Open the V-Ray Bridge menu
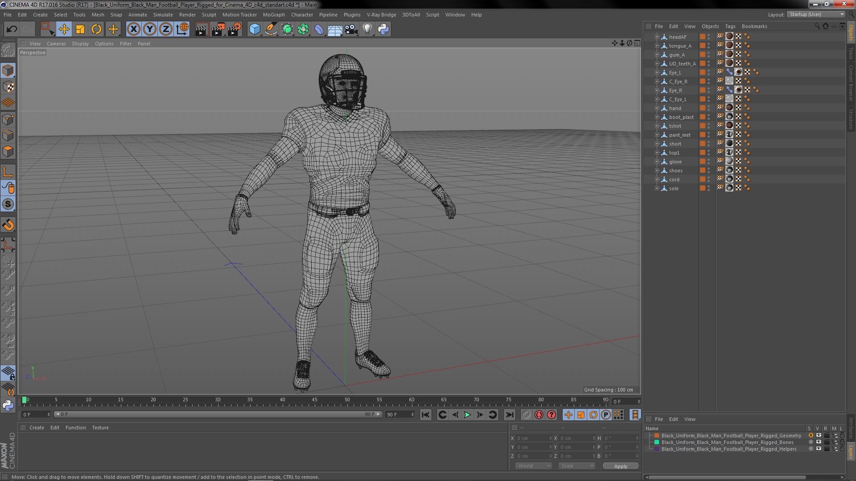The image size is (856, 481). 381,15
